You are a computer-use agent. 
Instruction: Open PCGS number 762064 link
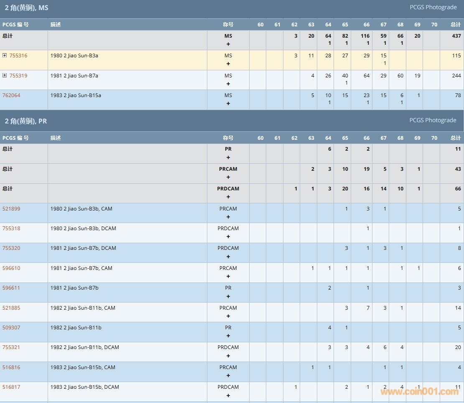coord(11,95)
